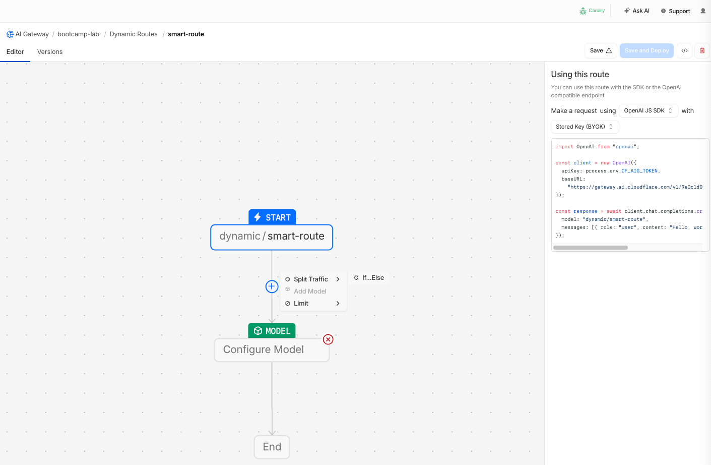This screenshot has width=711, height=465.
Task: Click Save and Deploy button
Action: [x=647, y=50]
